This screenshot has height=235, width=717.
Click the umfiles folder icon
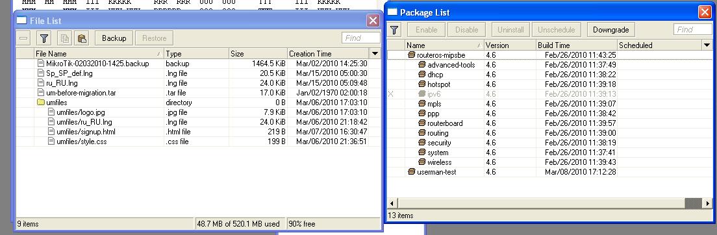[40, 103]
